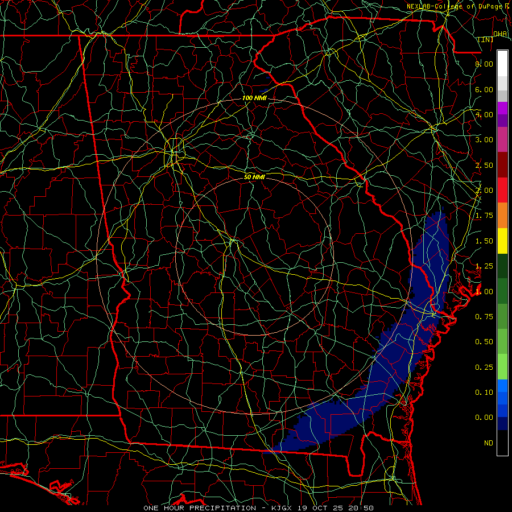Click the 0.50 legend value

484,342
